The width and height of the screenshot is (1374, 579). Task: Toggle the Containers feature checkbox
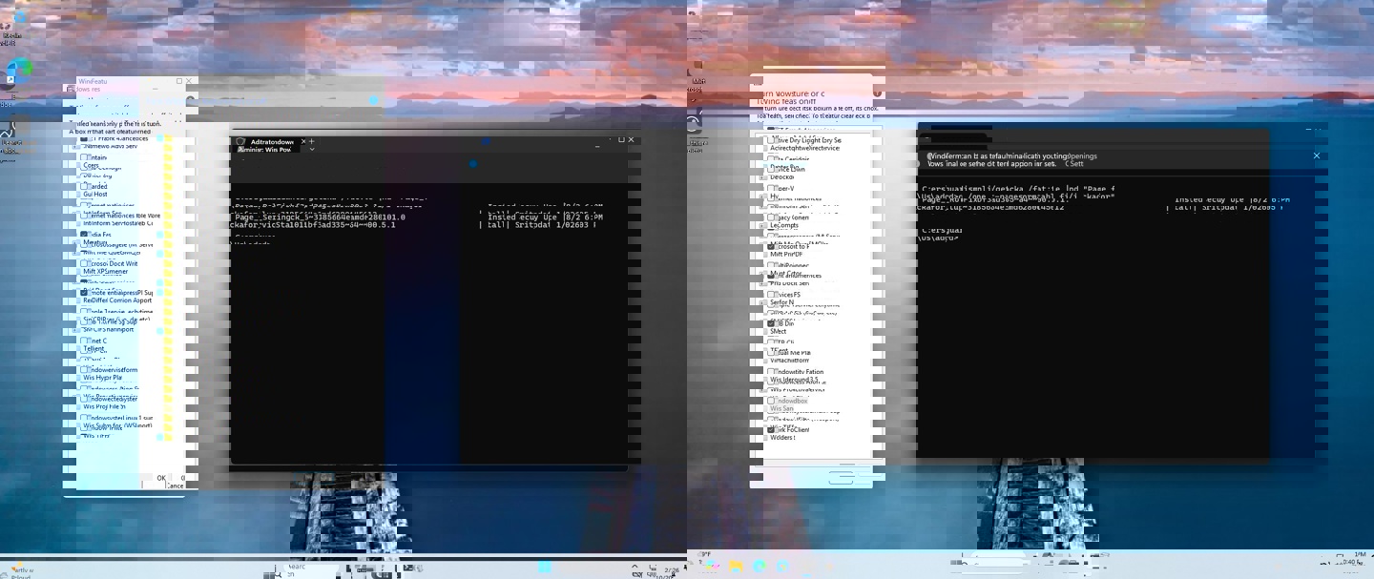(85, 157)
